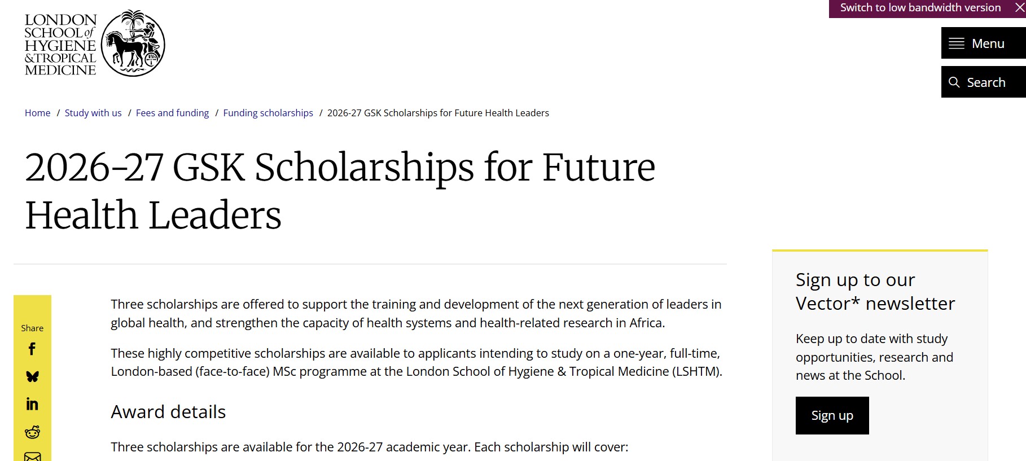The image size is (1026, 461).
Task: Switch to low bandwidth version
Action: click(920, 8)
